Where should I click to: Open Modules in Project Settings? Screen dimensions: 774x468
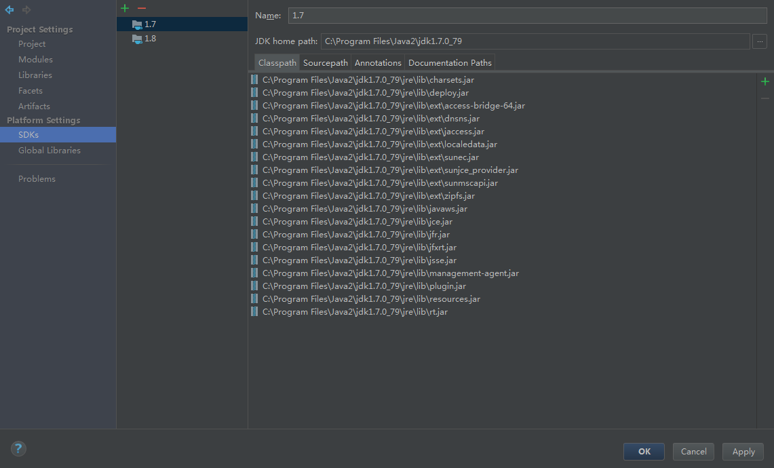tap(35, 60)
